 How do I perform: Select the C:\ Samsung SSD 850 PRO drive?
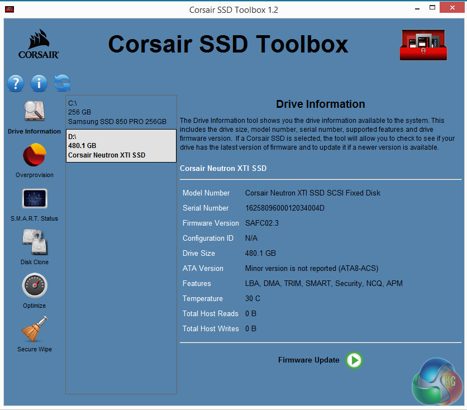pos(121,112)
